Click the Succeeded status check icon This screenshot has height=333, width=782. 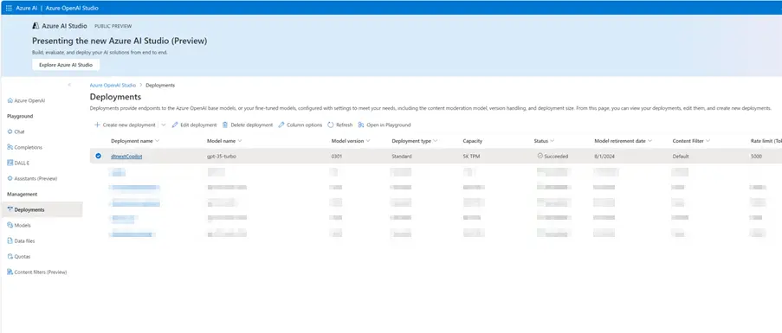(x=540, y=156)
